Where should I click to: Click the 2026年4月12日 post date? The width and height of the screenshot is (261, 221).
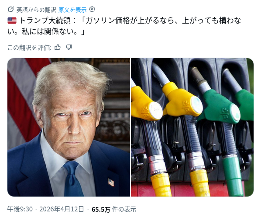(62, 209)
